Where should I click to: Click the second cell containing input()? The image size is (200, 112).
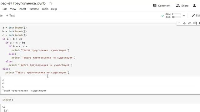pos(100,100)
